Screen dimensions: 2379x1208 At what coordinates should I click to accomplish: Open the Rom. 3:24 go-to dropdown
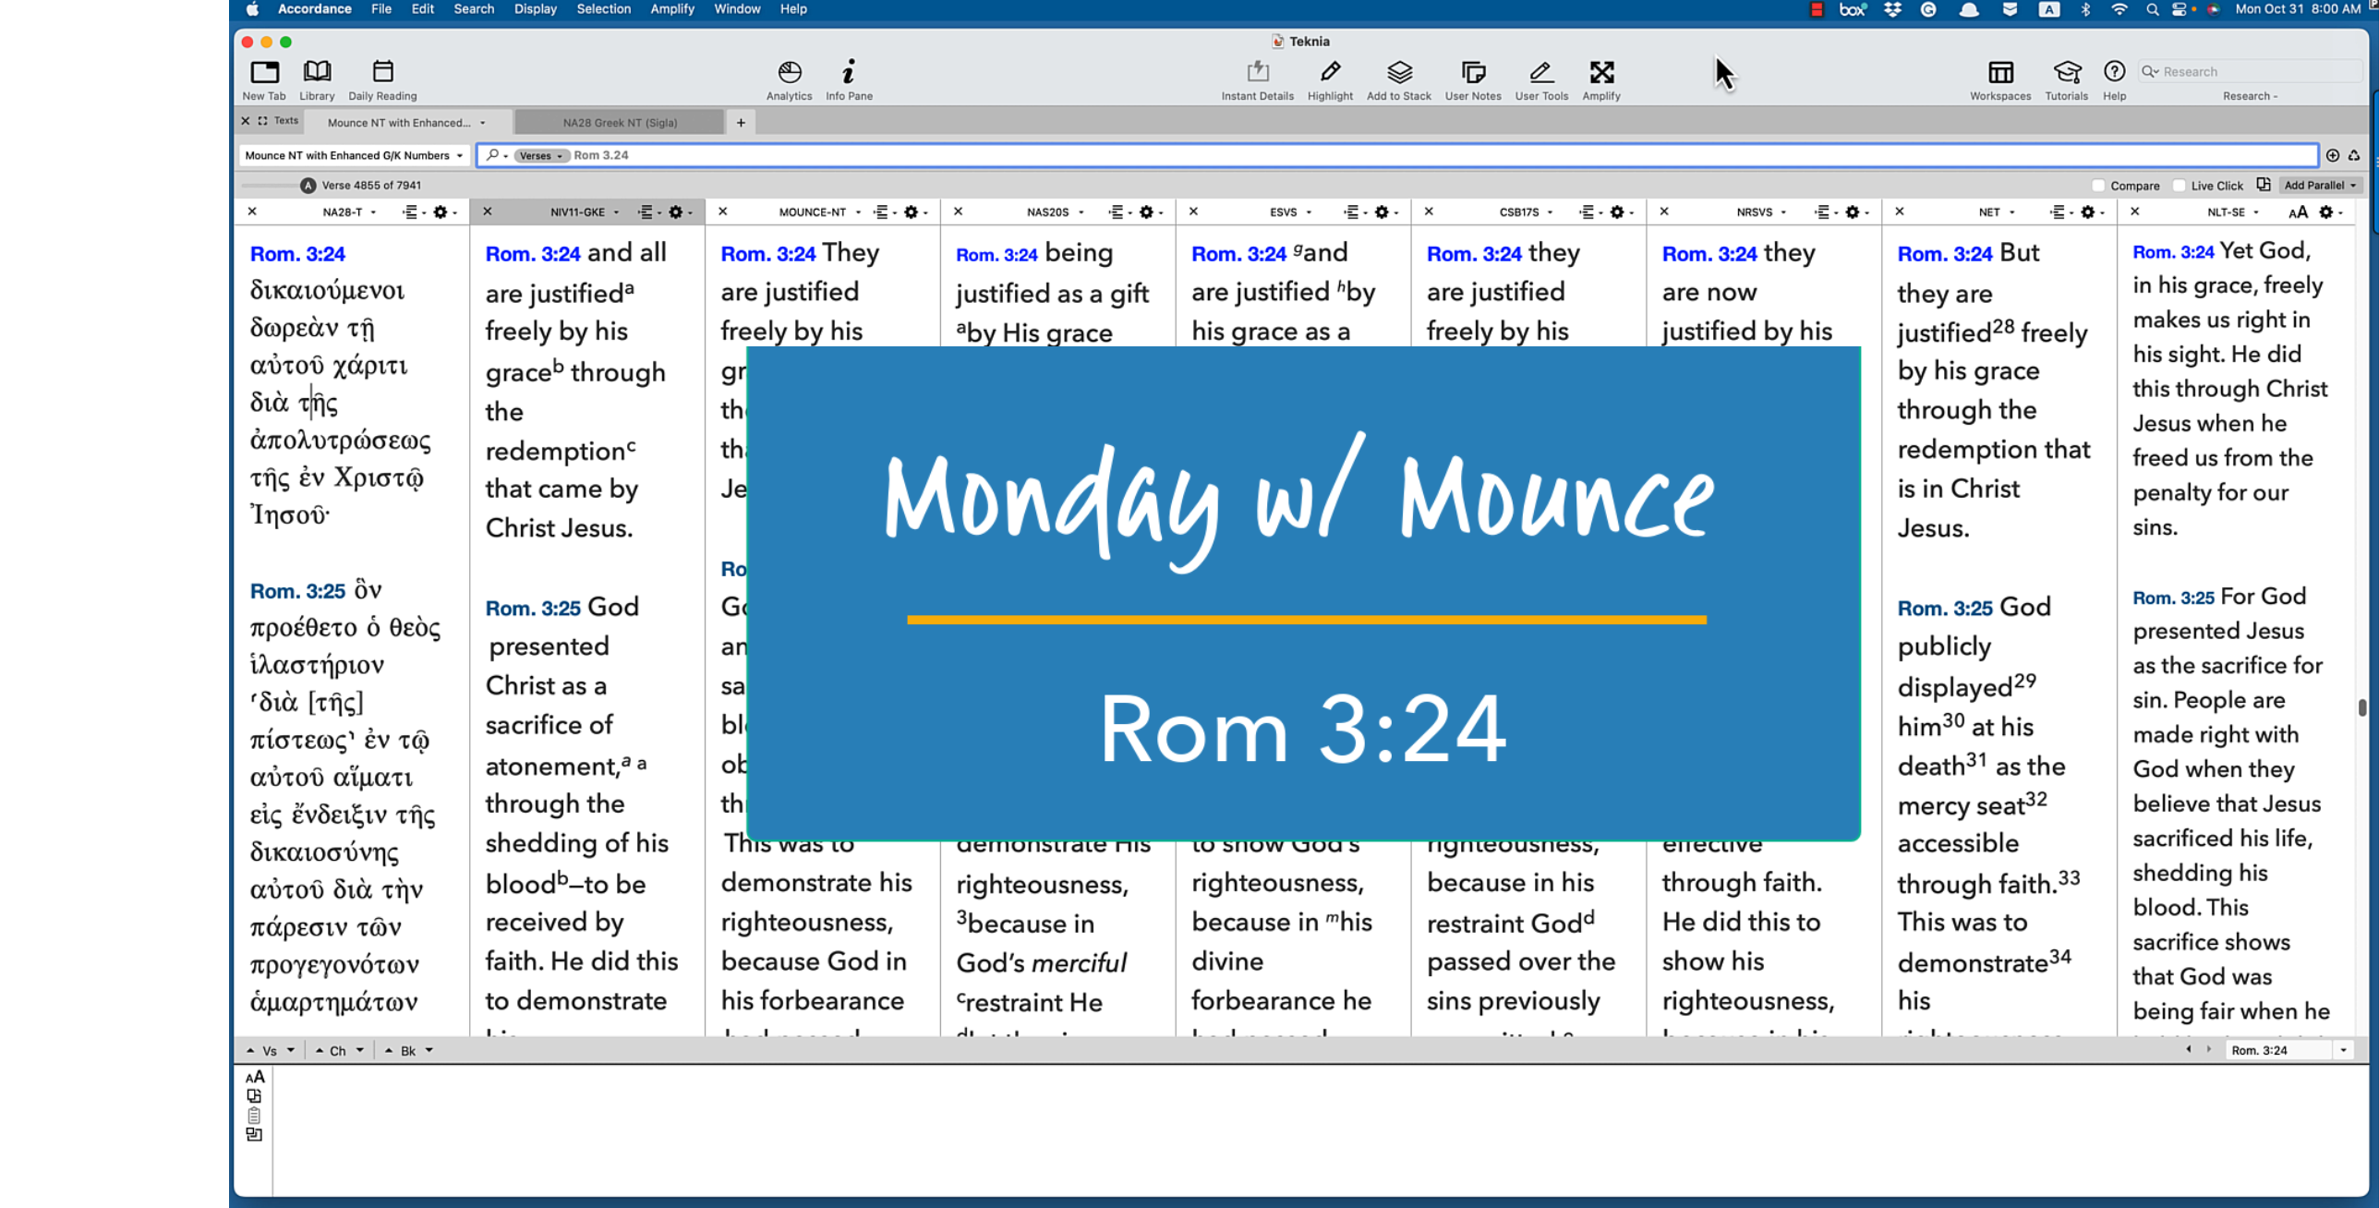(2343, 1050)
